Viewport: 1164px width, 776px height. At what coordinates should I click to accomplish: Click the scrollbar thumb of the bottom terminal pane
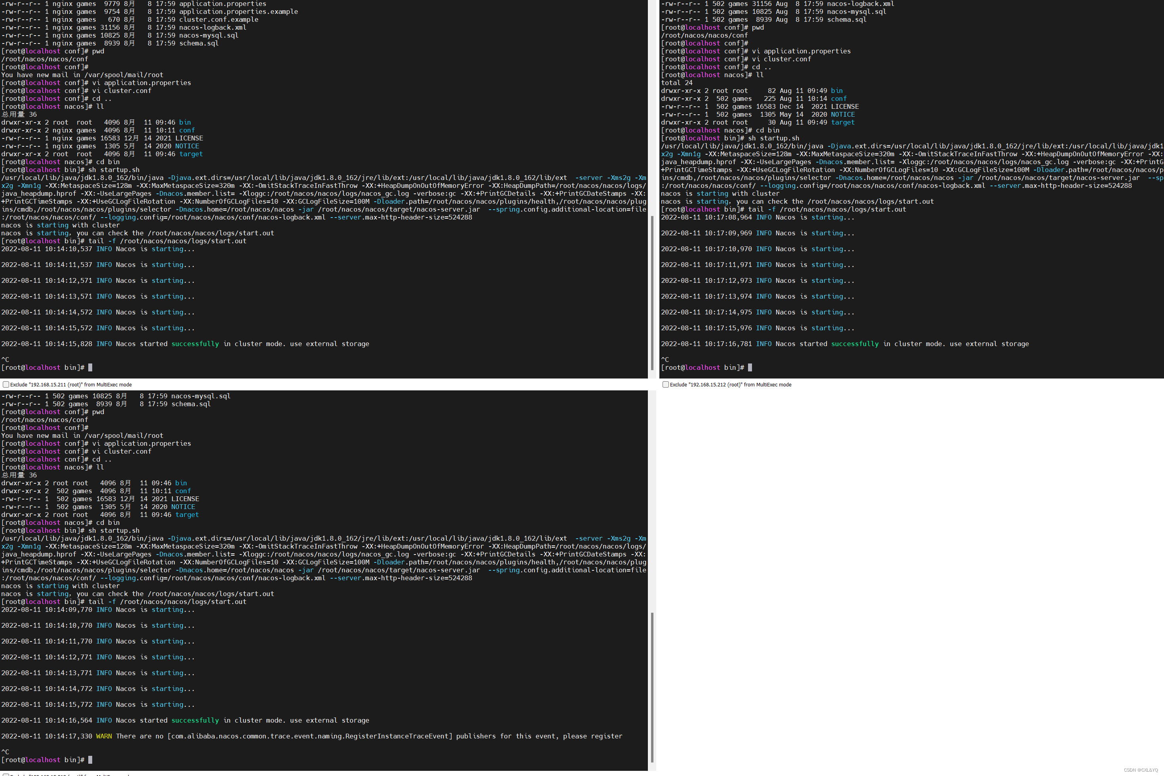click(x=652, y=687)
